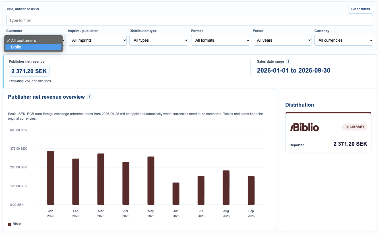Image resolution: width=380 pixels, height=235 pixels.
Task: Click the Title, author or ISBN label
Action: pyautogui.click(x=23, y=9)
